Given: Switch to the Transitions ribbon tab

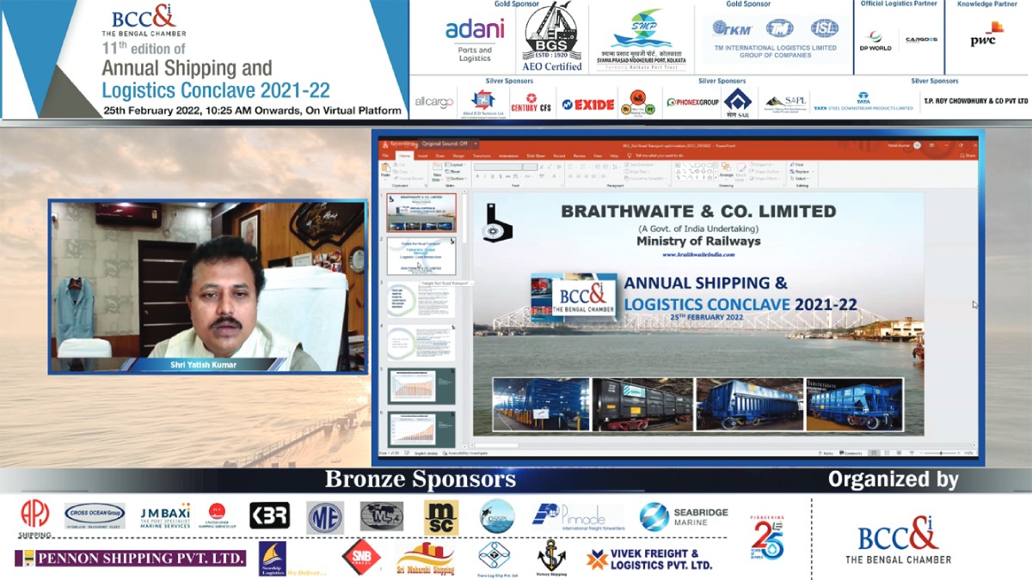Looking at the screenshot, I should (x=482, y=156).
